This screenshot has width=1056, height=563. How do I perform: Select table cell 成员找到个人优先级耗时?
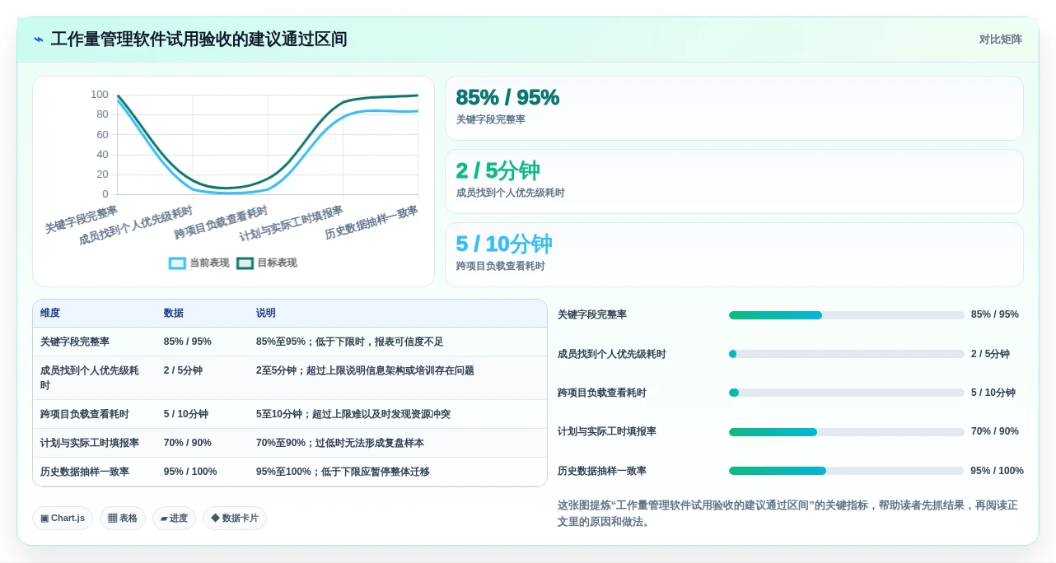[90, 378]
